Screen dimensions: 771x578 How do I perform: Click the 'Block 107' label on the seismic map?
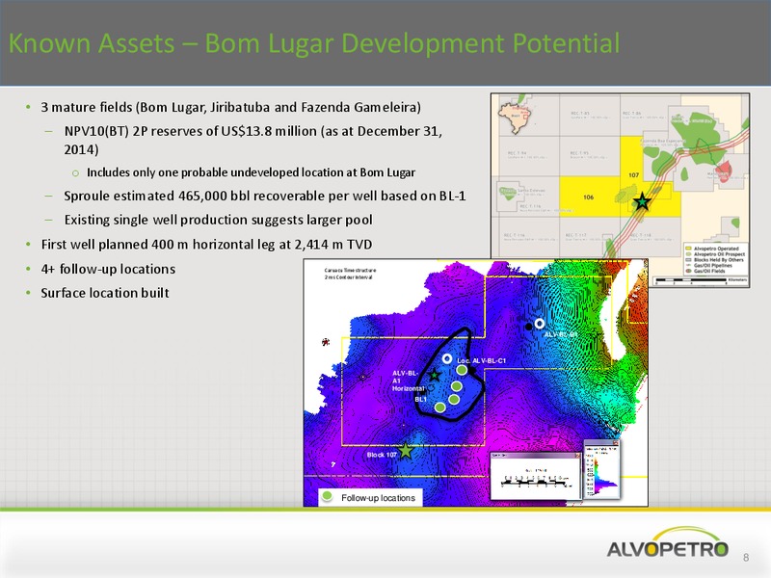coord(382,455)
